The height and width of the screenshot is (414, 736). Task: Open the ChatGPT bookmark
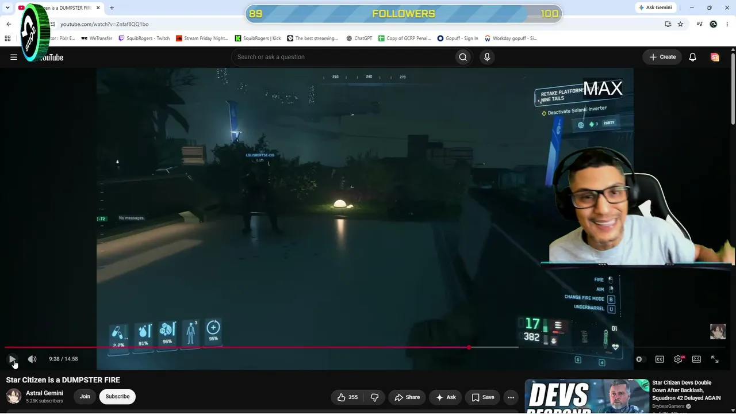(359, 39)
